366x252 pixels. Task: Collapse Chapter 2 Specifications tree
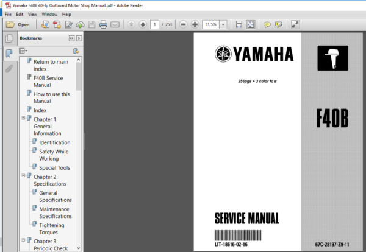pos(23,175)
